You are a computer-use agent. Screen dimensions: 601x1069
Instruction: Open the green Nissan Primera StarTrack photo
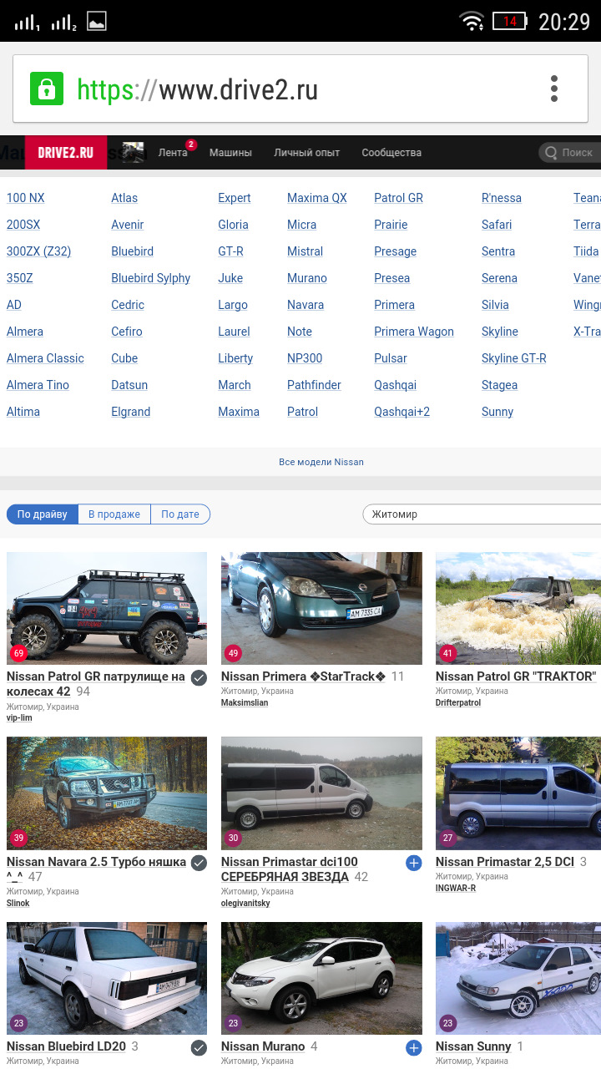321,608
